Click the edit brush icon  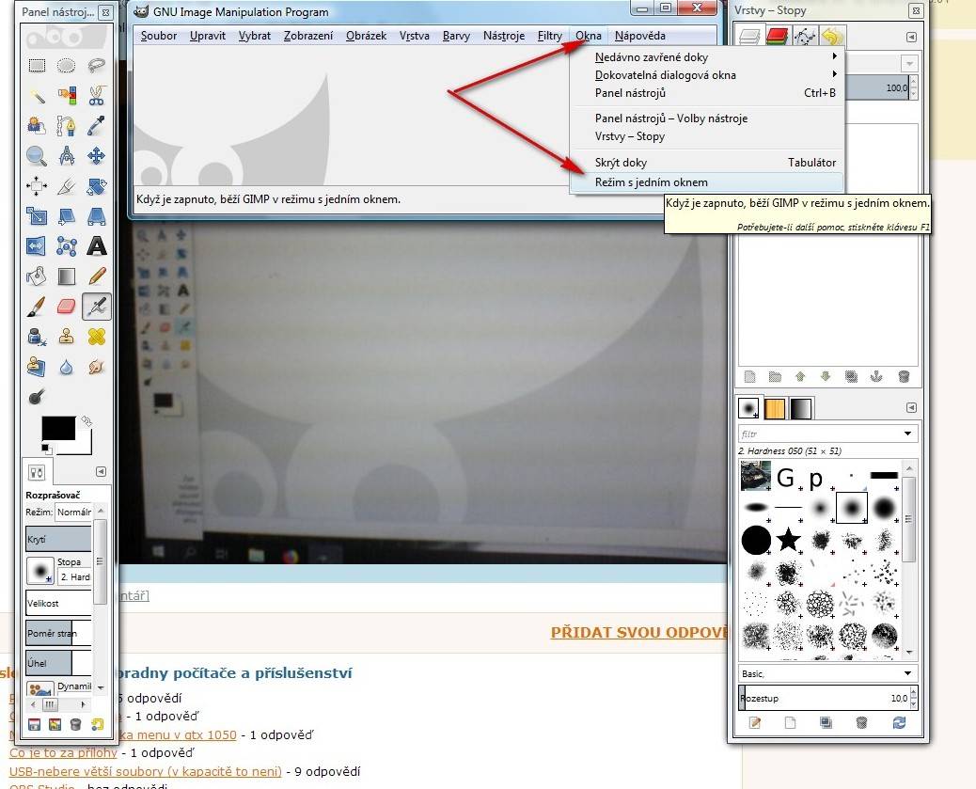pos(754,722)
